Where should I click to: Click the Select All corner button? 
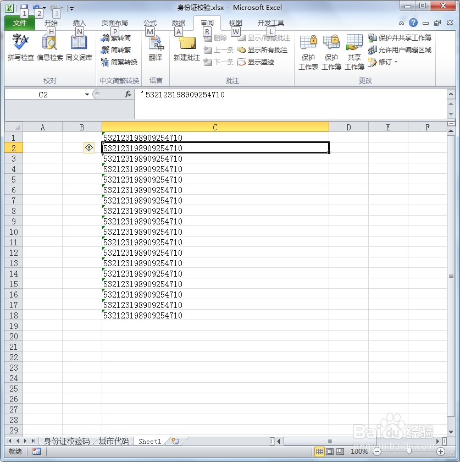(14, 127)
